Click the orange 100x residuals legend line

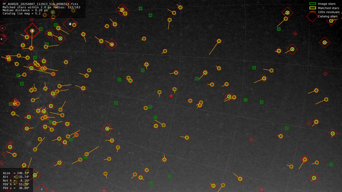(313, 12)
